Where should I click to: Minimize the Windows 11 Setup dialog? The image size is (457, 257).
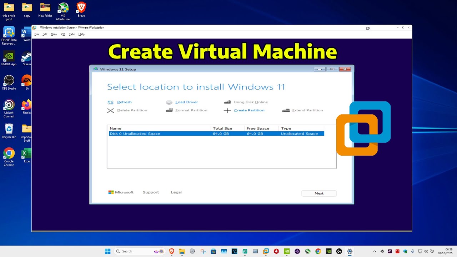pyautogui.click(x=320, y=69)
